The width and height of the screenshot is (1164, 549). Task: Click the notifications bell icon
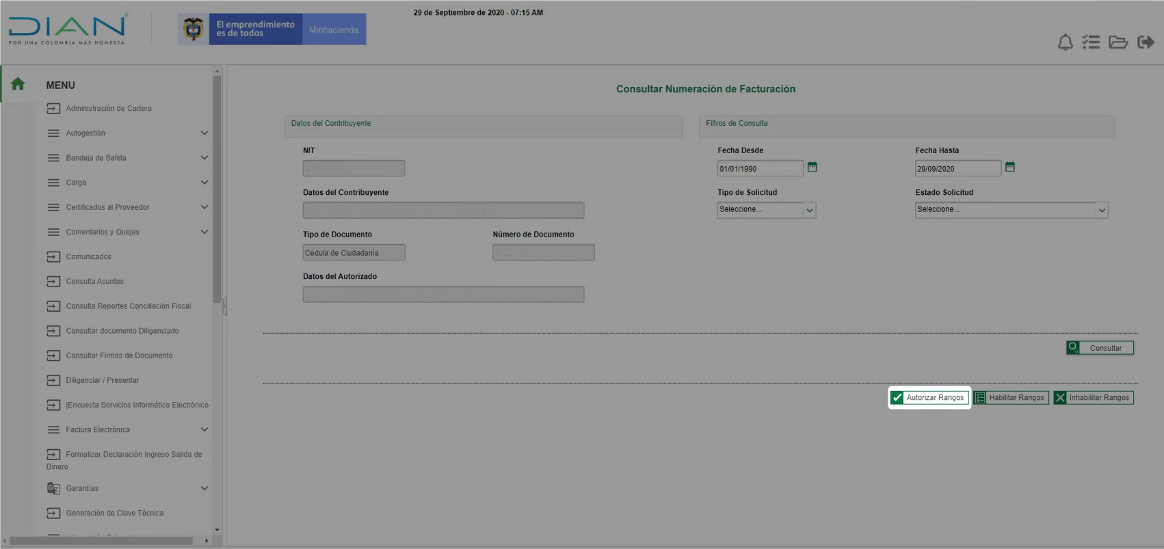tap(1065, 42)
